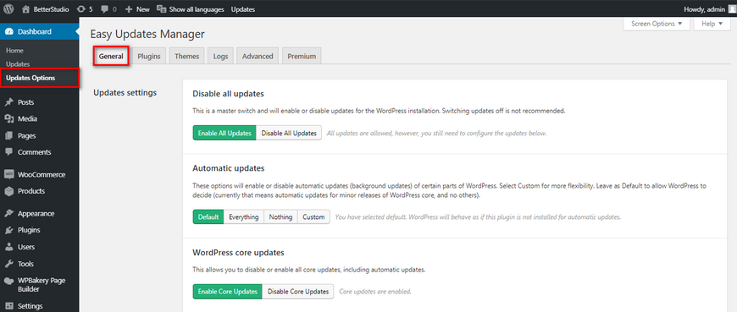Expand the Screen Options dropdown
This screenshot has width=737, height=312.
657,24
